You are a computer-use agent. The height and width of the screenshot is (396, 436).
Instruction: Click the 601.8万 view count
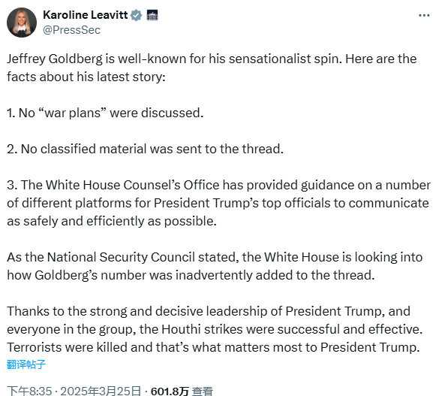click(170, 391)
